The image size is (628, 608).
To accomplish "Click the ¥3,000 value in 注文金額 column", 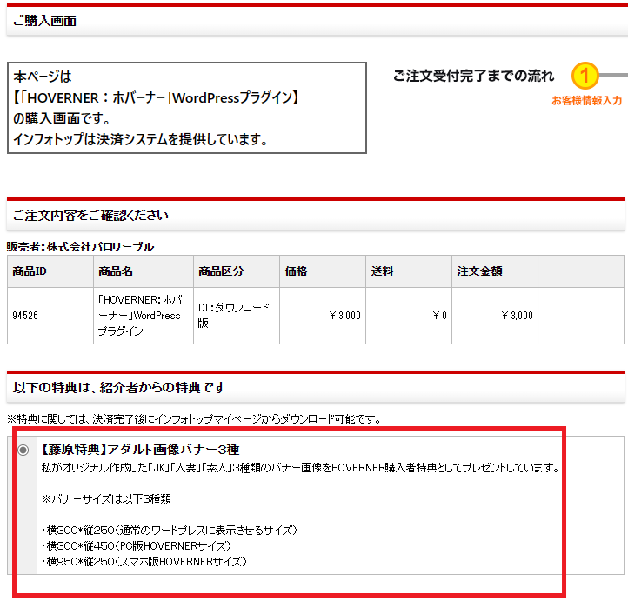I will point(517,316).
